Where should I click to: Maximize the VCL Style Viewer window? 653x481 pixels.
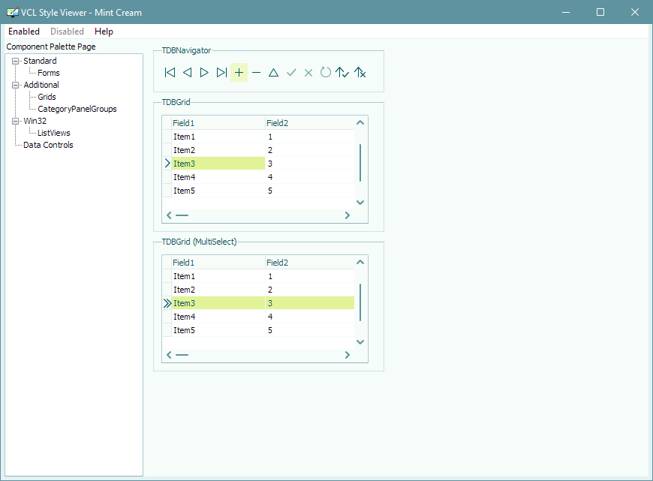point(600,12)
